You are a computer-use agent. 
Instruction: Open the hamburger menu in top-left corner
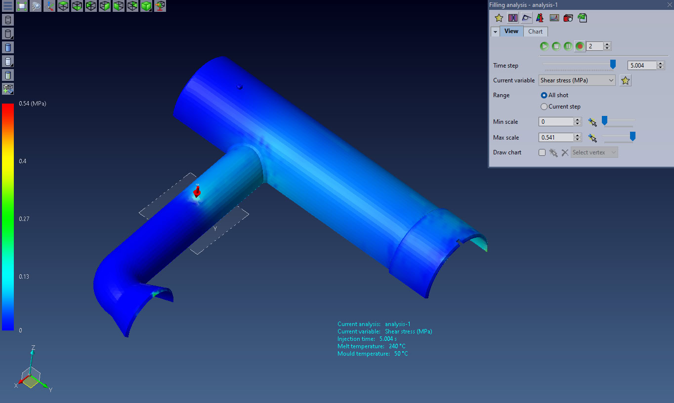(8, 6)
